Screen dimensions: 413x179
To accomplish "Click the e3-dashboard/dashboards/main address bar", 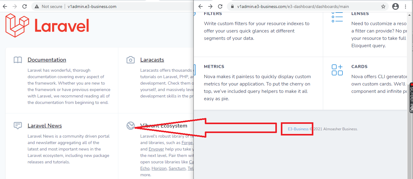I will (x=308, y=6).
